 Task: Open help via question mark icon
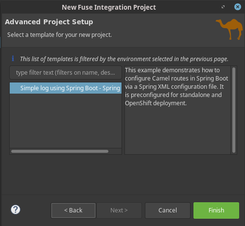click(x=16, y=210)
